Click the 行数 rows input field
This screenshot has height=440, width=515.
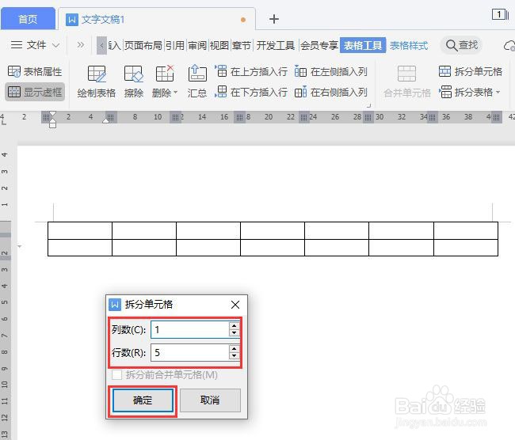[x=190, y=353]
